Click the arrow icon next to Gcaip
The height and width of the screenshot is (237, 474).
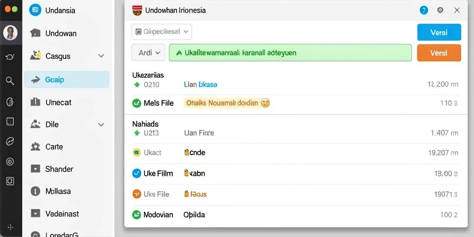click(35, 80)
